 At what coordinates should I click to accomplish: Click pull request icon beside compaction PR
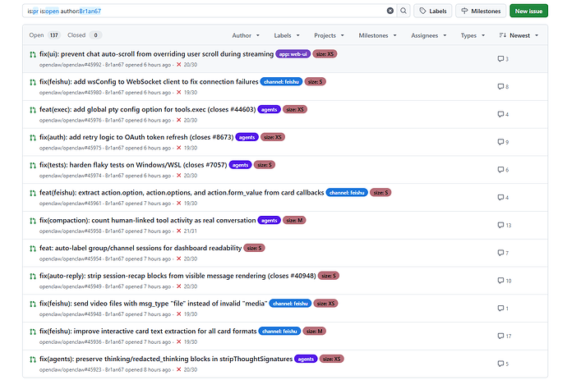[x=33, y=221]
